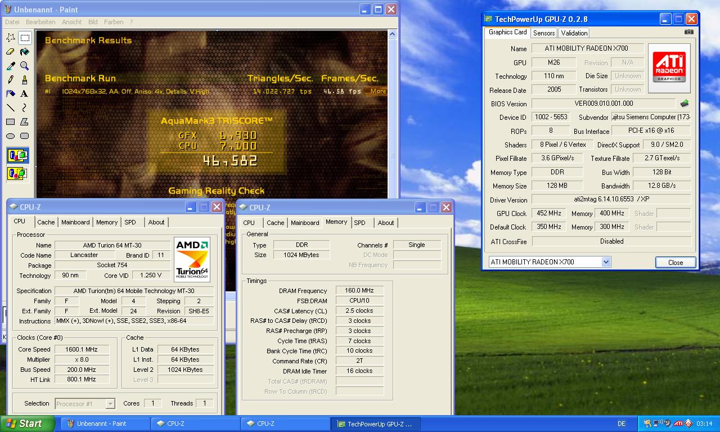720x432 pixels.
Task: Click the DE language indicator in taskbar
Action: click(x=622, y=424)
